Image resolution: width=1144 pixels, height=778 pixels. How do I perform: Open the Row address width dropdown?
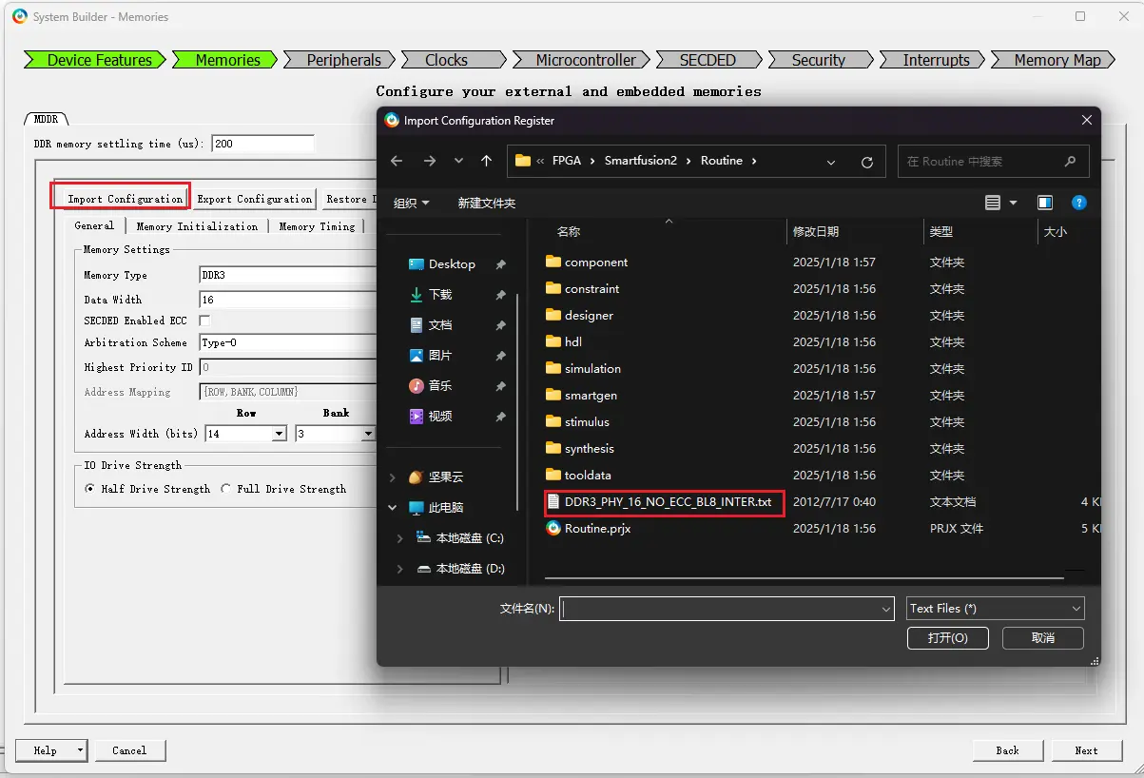pos(279,434)
